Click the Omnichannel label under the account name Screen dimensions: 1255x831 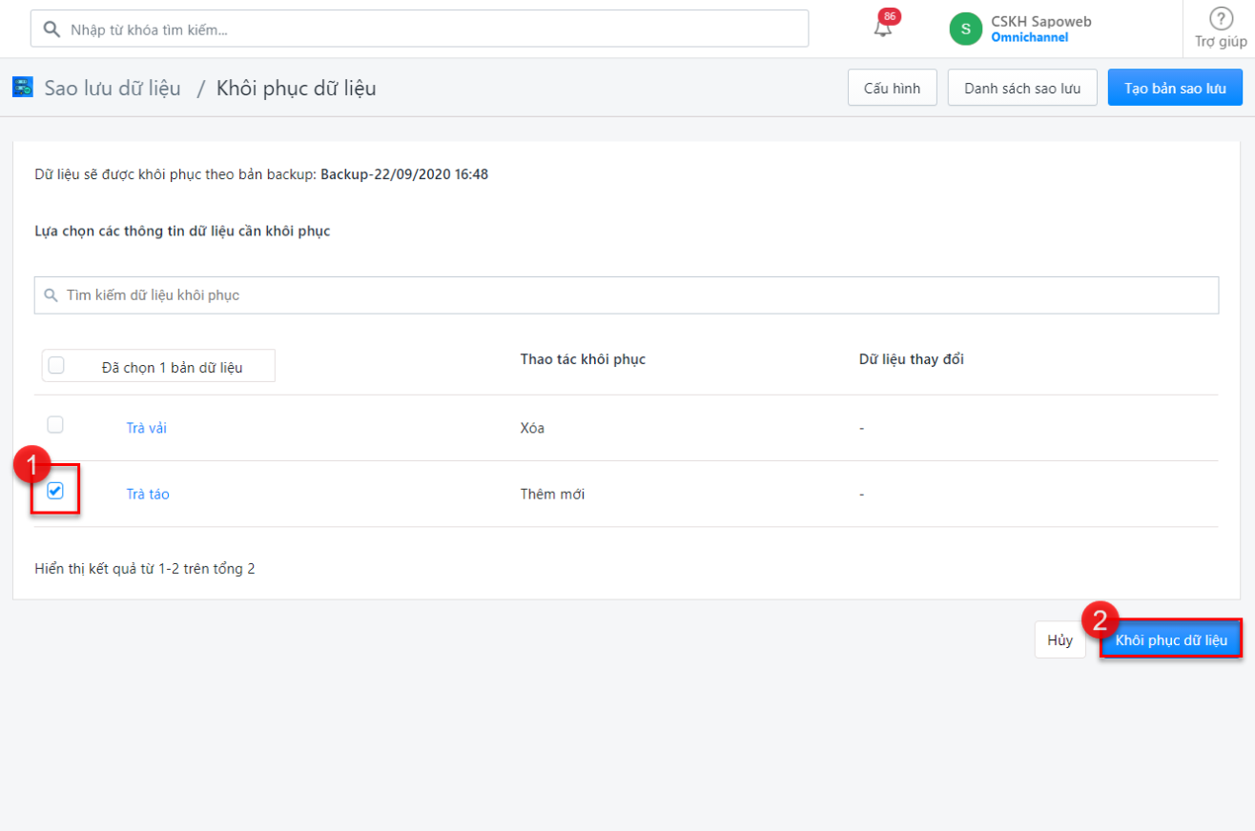[1030, 38]
